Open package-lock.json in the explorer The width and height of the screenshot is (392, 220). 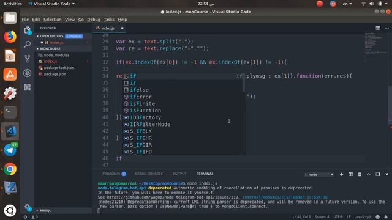click(x=59, y=68)
